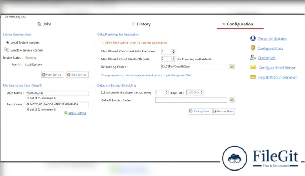Screen dimensions: 305x176
Task: Click the Check for Updates download icon
Action: pos(253,39)
